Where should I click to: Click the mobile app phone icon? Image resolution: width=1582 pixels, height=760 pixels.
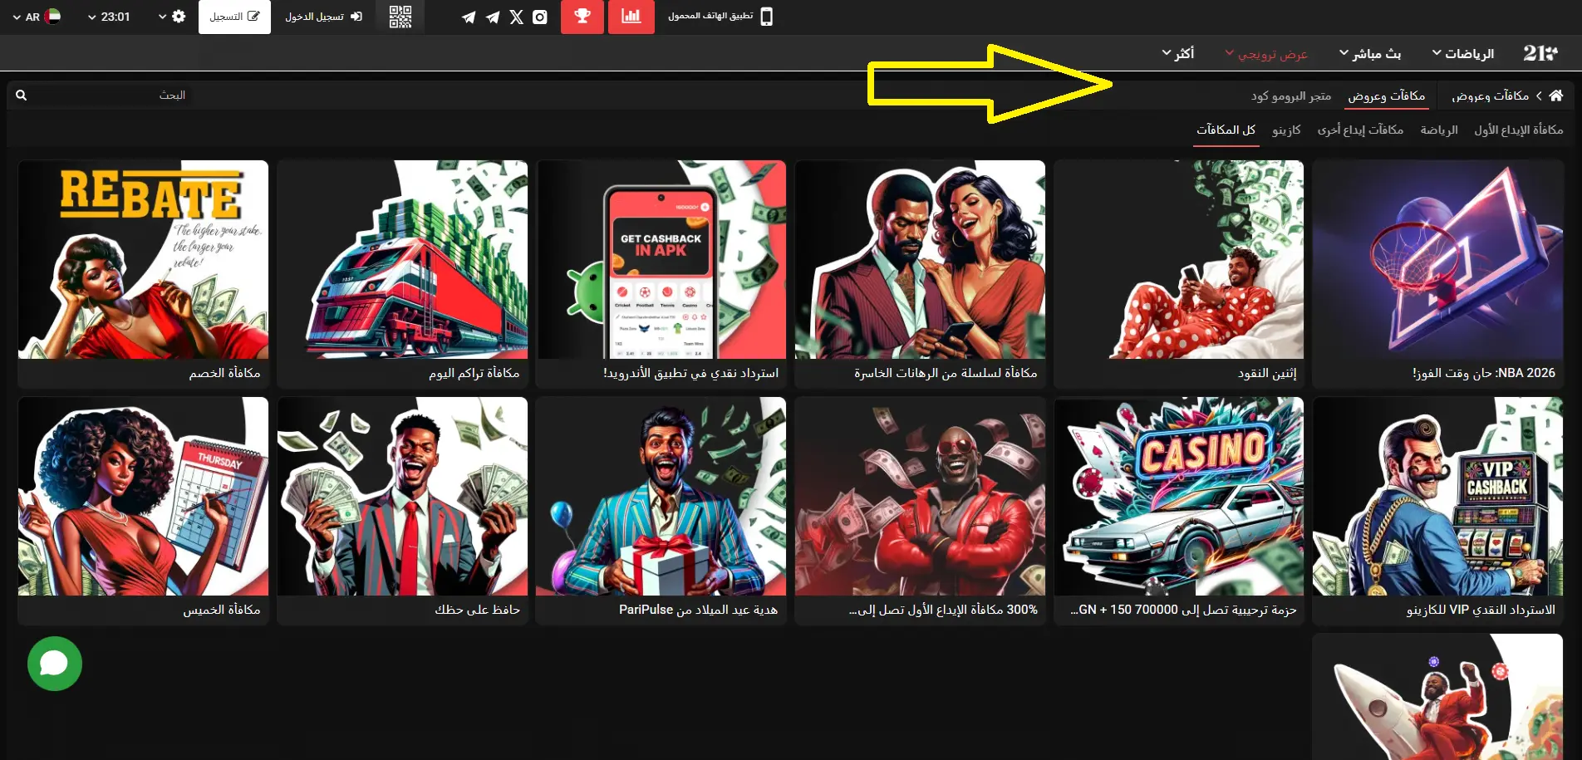point(766,17)
